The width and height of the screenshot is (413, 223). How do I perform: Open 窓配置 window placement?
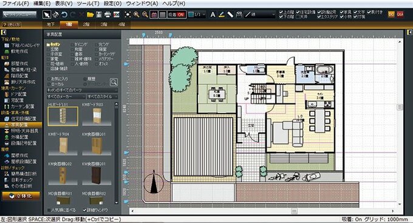point(14,100)
